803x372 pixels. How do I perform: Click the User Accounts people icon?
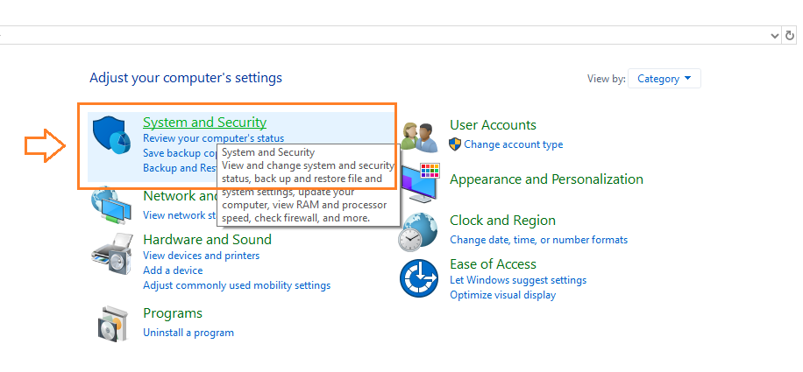coord(420,135)
